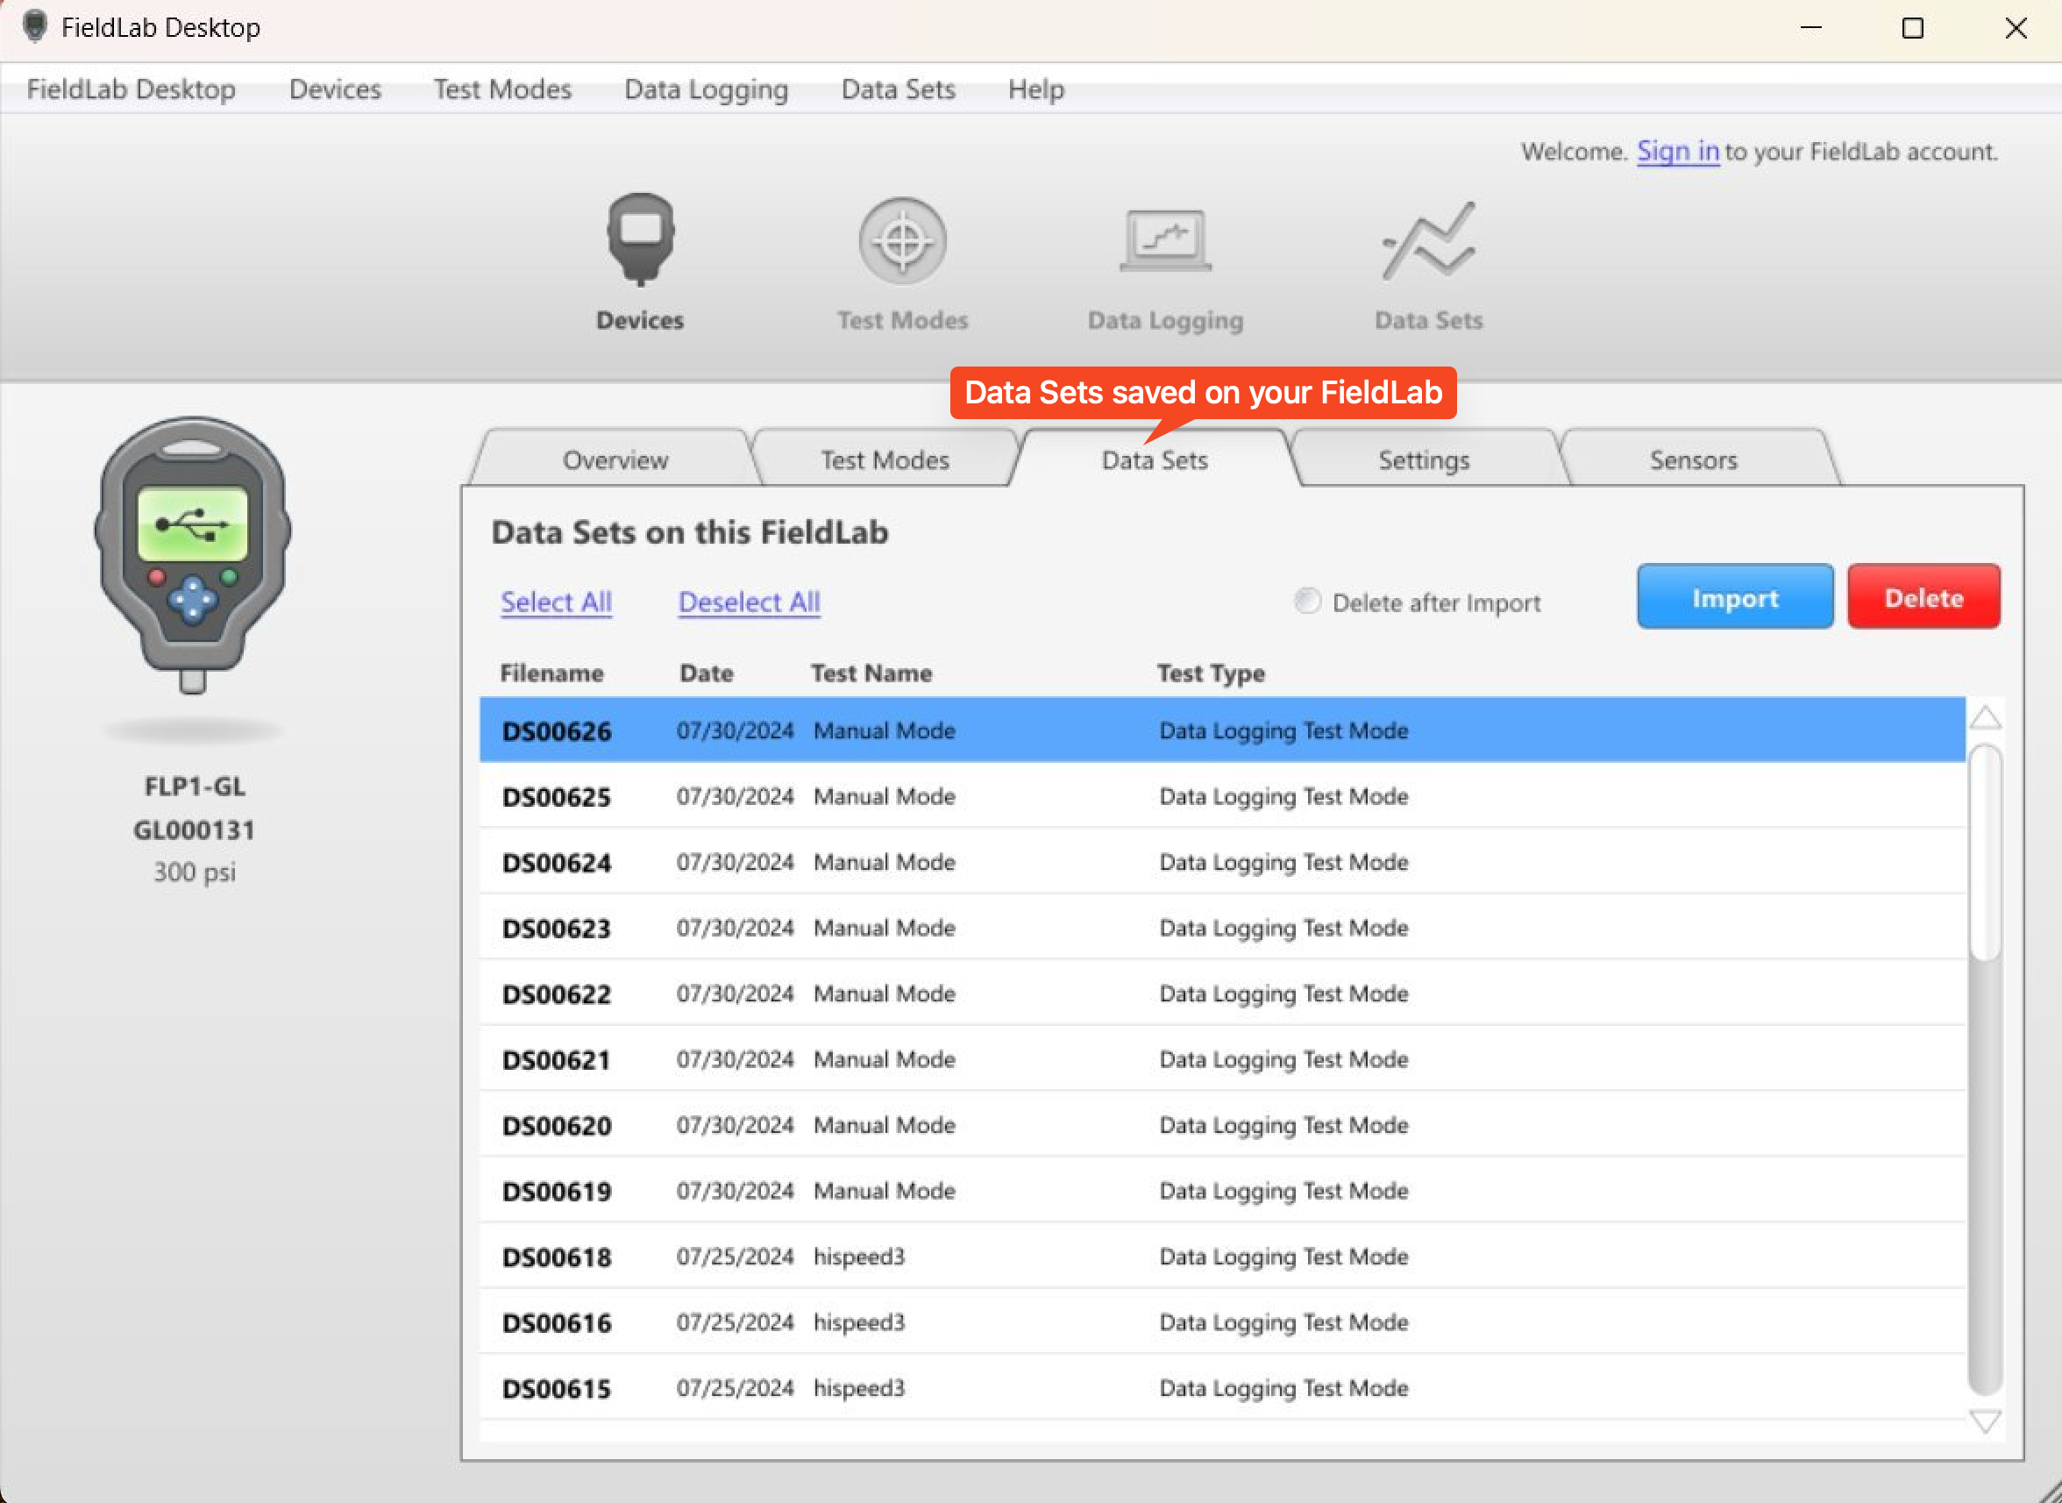Click scroll up arrow in data sets list
The width and height of the screenshot is (2062, 1503).
point(1985,719)
